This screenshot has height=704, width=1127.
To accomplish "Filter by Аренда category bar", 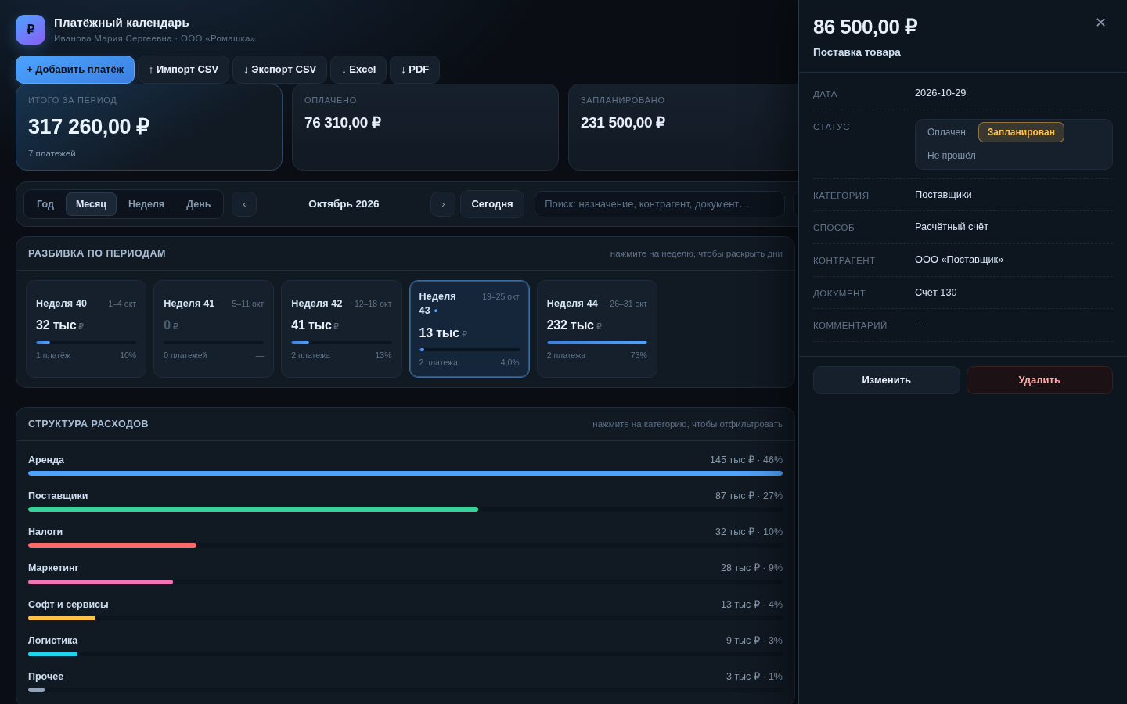I will 405,465.
